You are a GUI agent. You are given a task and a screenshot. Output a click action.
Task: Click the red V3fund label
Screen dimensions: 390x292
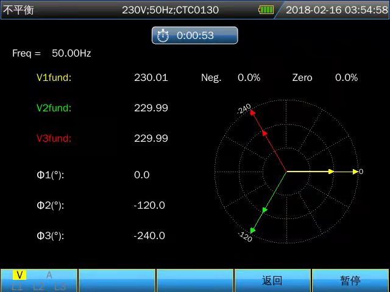(x=54, y=139)
